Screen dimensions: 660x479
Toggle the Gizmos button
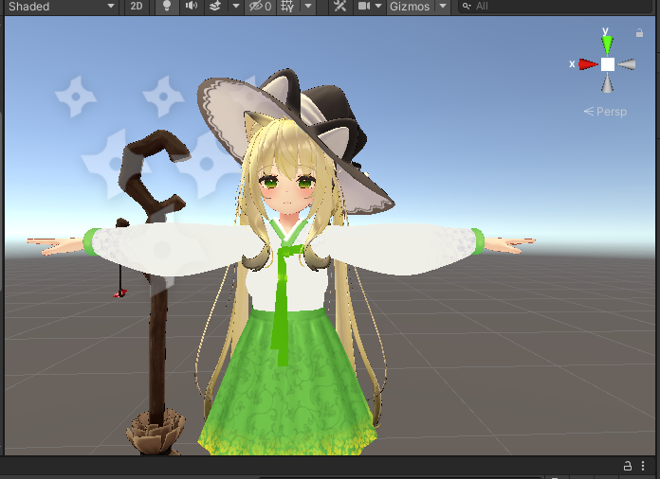click(x=410, y=7)
